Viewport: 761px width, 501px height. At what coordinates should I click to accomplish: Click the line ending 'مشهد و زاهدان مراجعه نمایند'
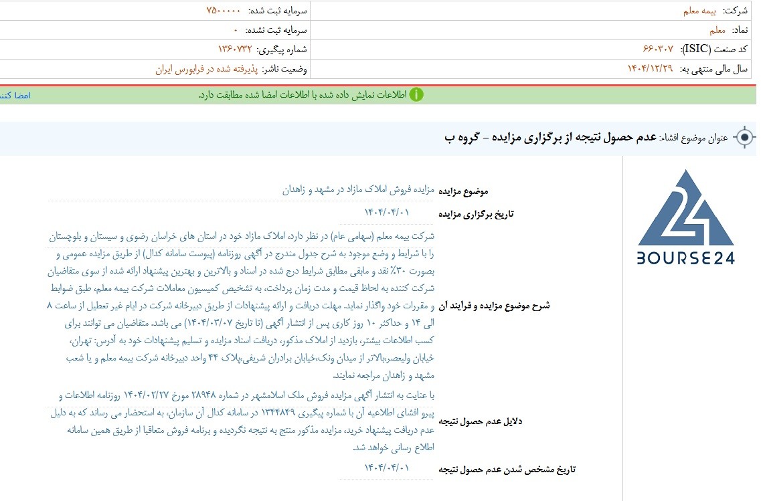click(384, 375)
